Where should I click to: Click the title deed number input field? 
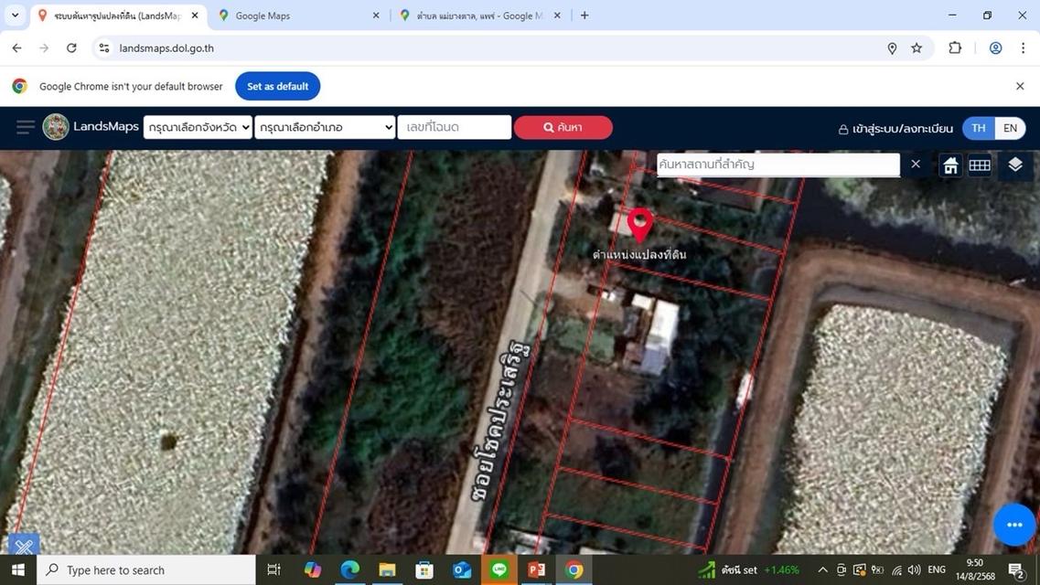[454, 127]
